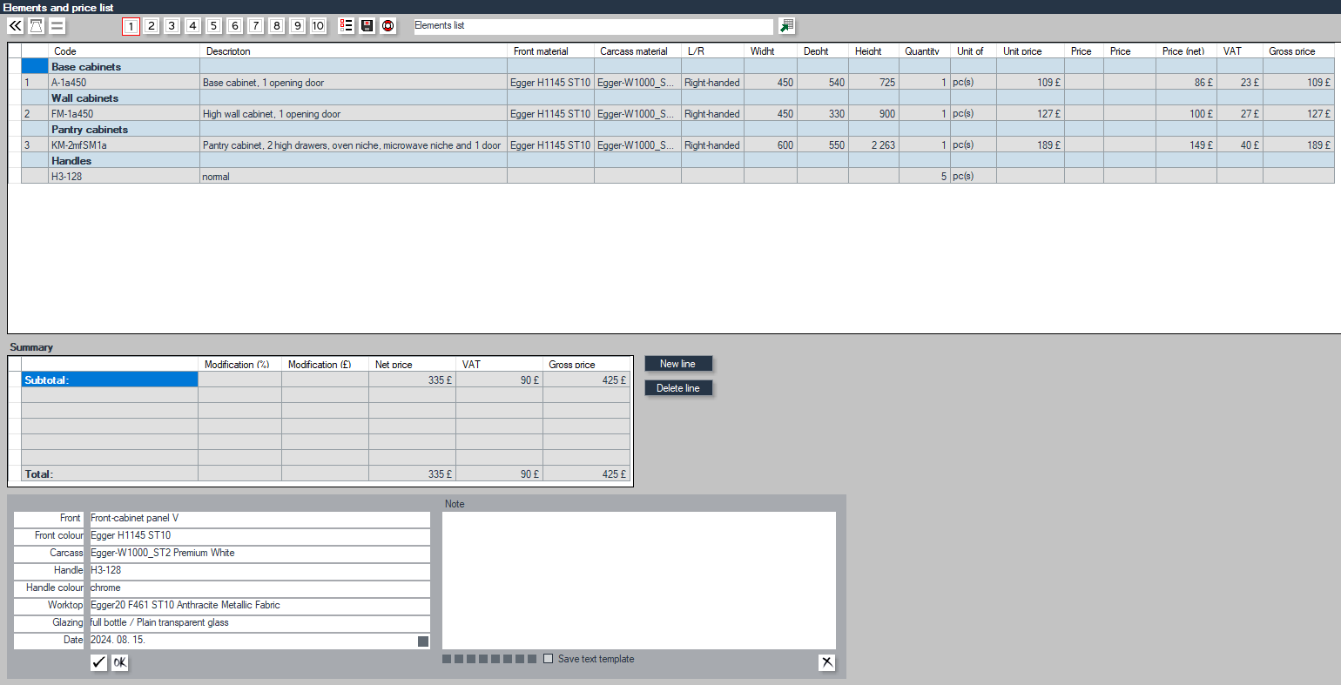Image resolution: width=1341 pixels, height=685 pixels.
Task: Click code cell FM-1a450
Action: coord(124,114)
